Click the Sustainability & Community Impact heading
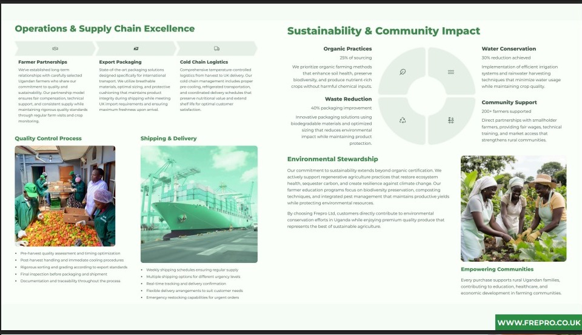Screen dimensions: 582x335 (383, 31)
